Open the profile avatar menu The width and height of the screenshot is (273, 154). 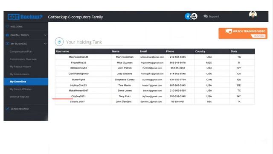pyautogui.click(x=253, y=15)
